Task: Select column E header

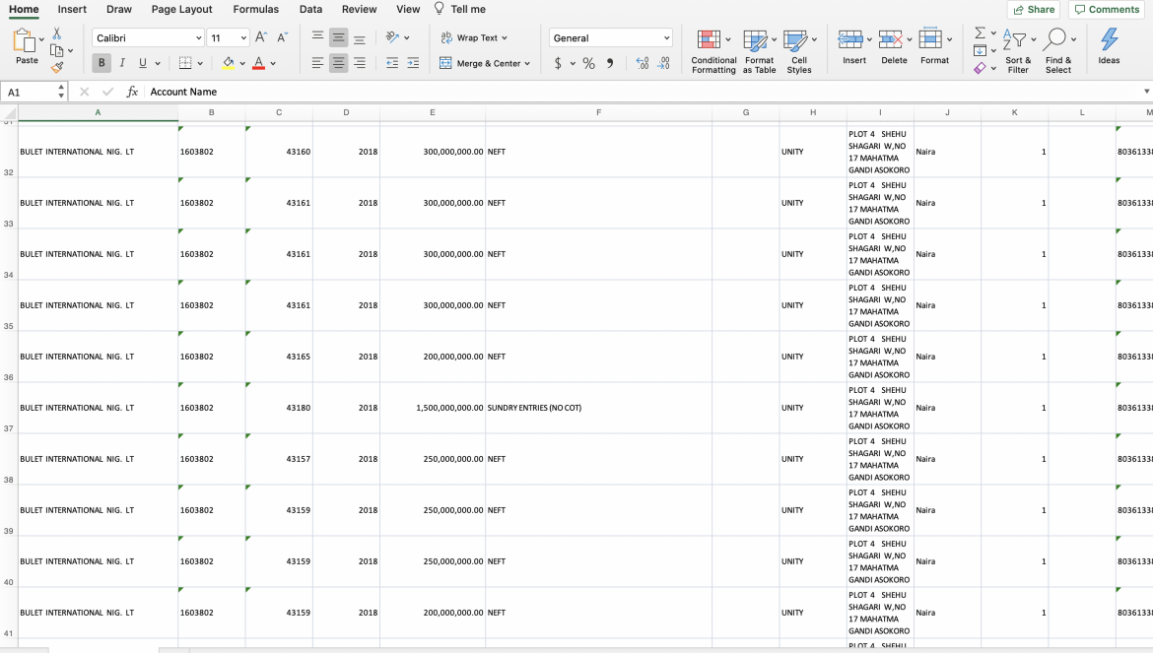Action: tap(433, 112)
